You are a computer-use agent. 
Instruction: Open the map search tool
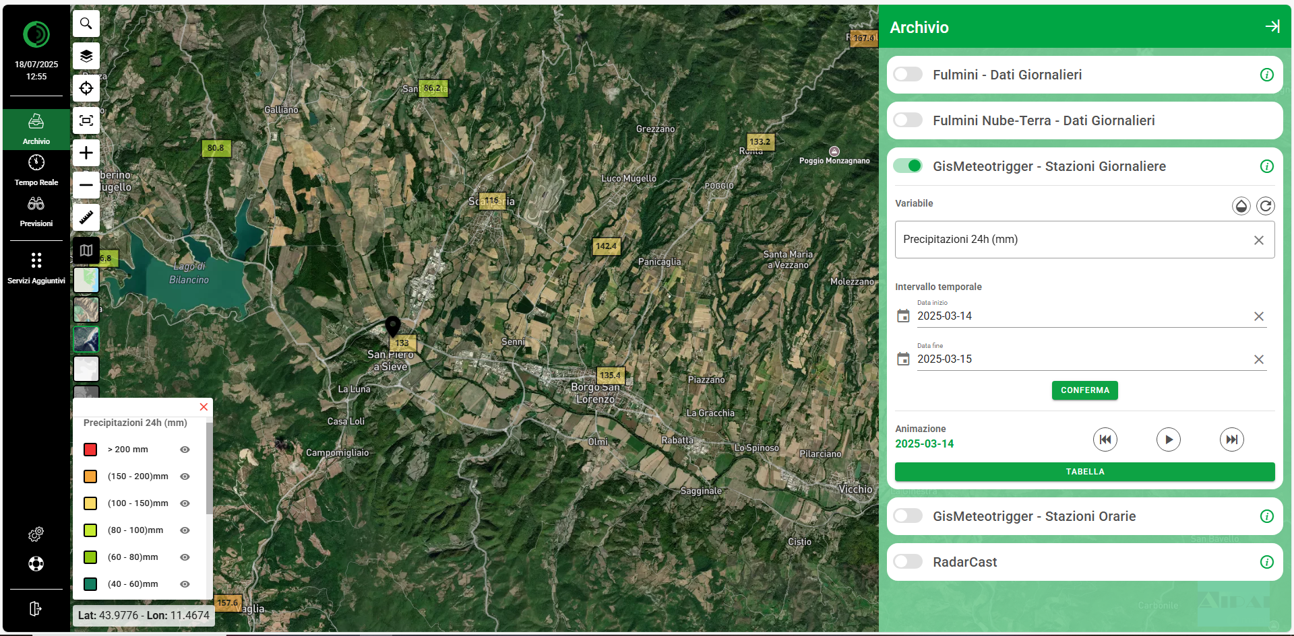86,24
